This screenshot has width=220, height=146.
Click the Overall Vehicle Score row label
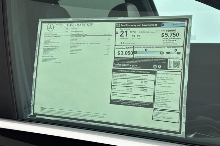click(120, 74)
